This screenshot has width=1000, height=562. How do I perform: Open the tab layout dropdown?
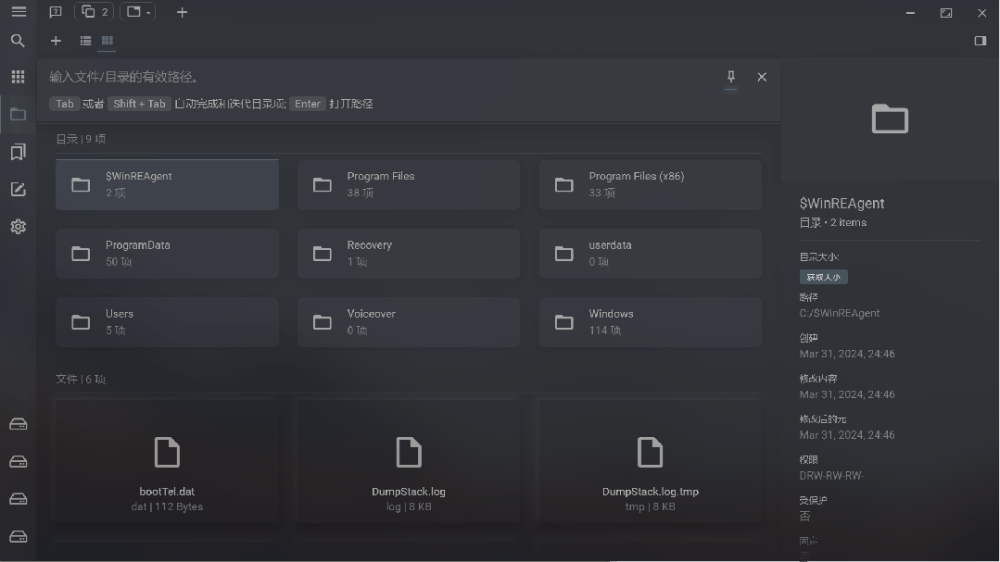pyautogui.click(x=138, y=11)
